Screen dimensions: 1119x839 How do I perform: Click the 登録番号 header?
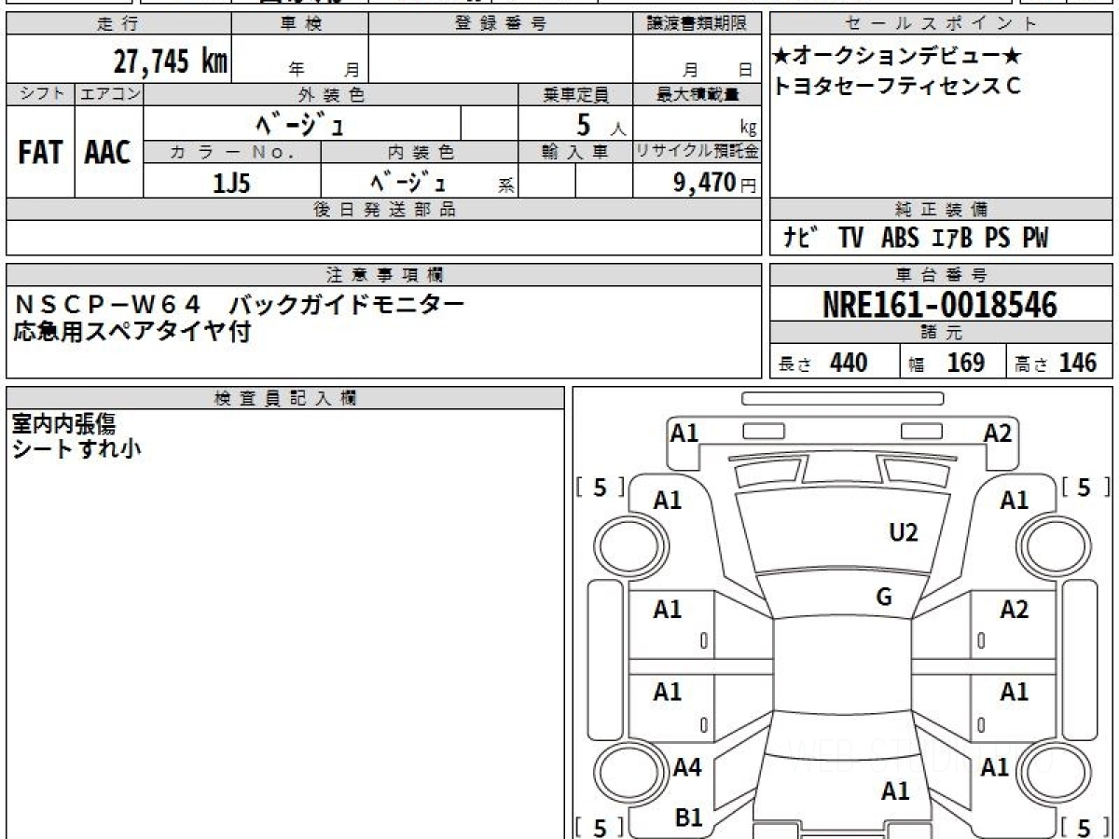(x=502, y=24)
